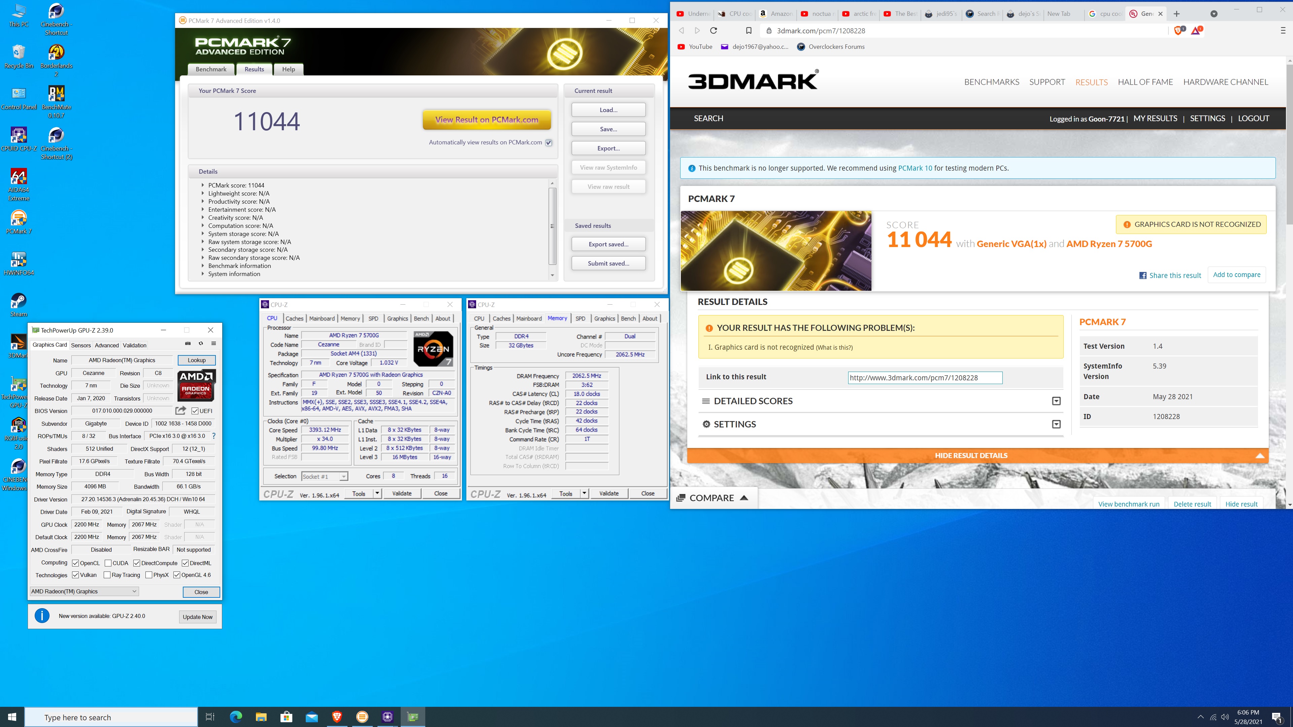The image size is (1293, 727).
Task: Open the HWiNFO64 desktop icon
Action: tap(19, 264)
